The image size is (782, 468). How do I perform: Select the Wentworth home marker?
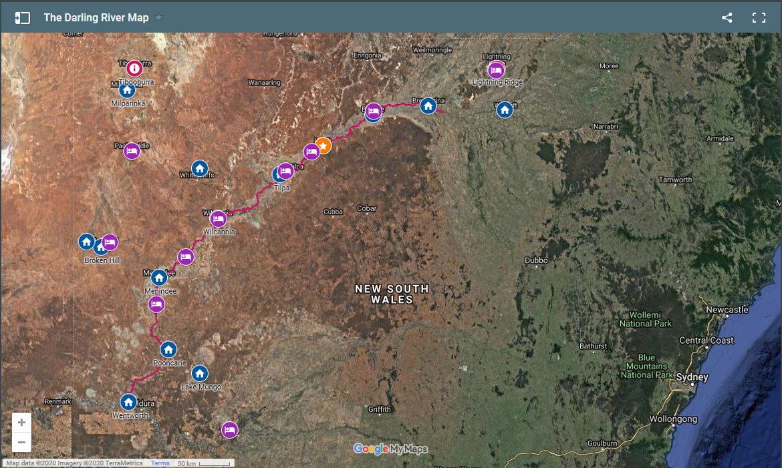click(x=129, y=402)
